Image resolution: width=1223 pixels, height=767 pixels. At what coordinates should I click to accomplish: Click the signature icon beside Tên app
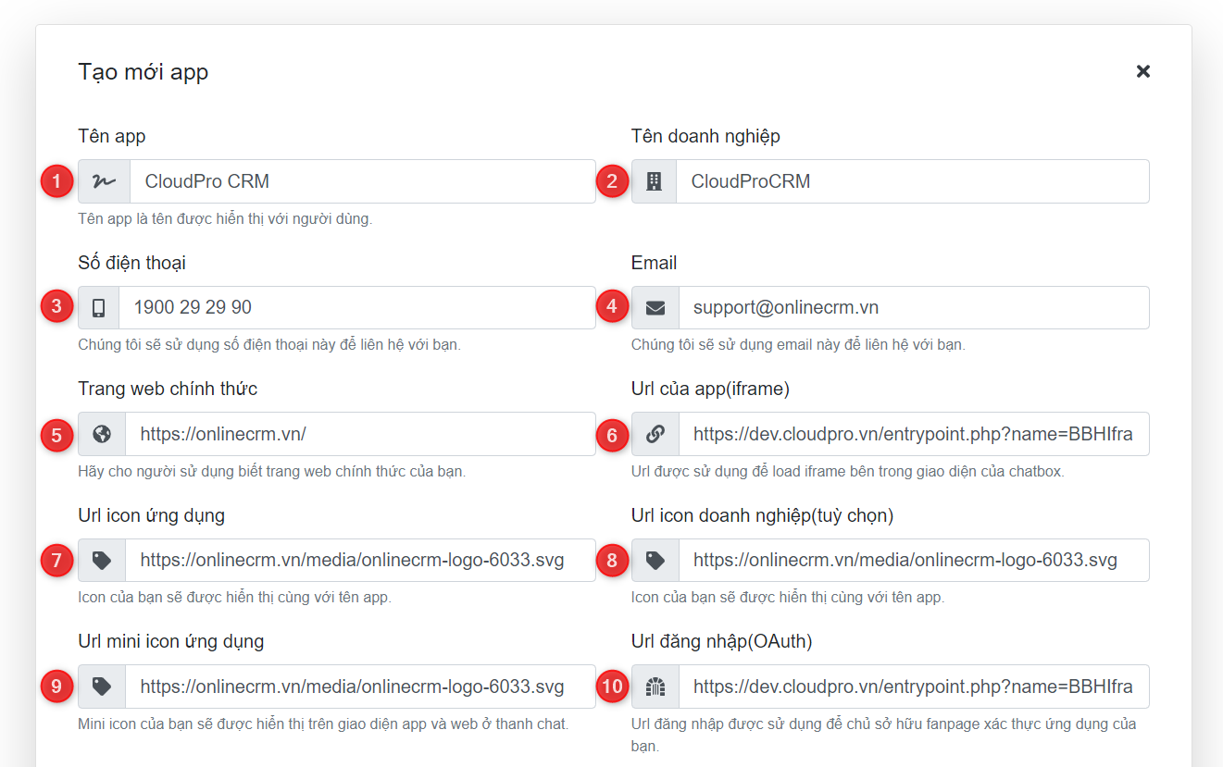(x=104, y=181)
